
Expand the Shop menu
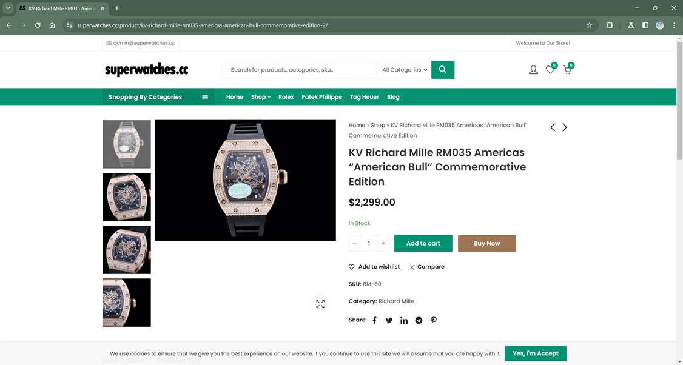pyautogui.click(x=260, y=96)
